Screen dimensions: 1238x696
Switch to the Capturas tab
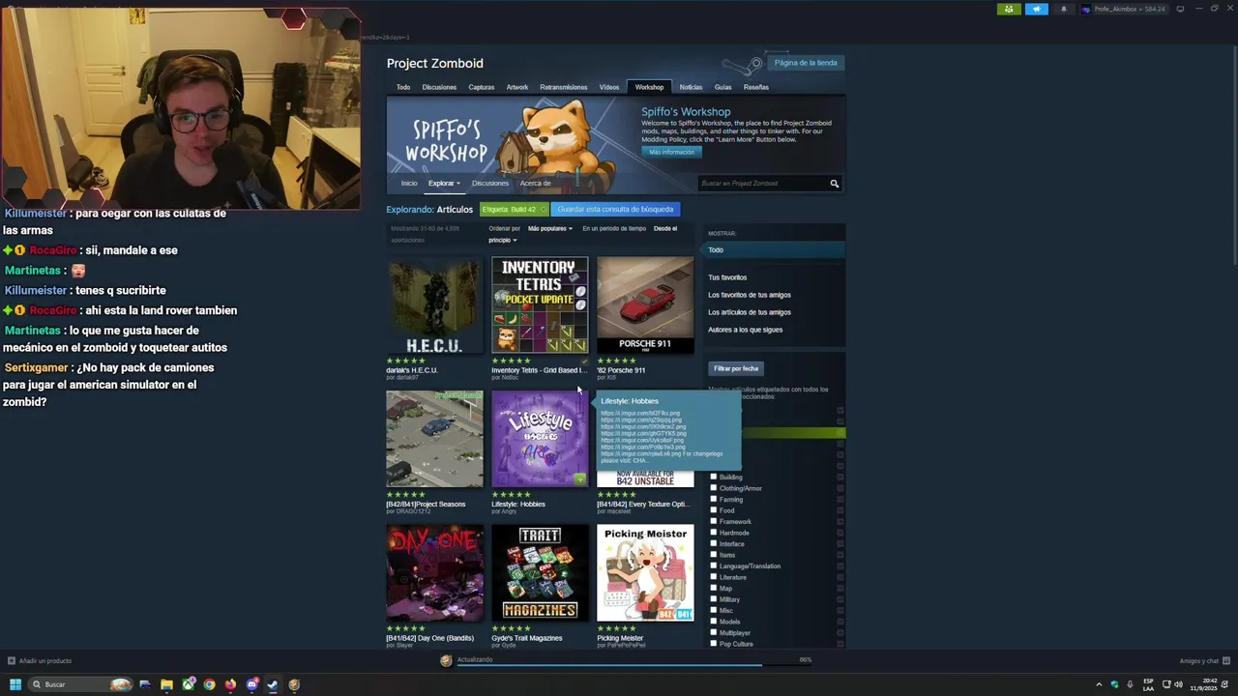coord(482,87)
